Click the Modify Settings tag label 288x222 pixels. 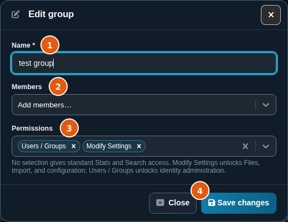coord(109,146)
